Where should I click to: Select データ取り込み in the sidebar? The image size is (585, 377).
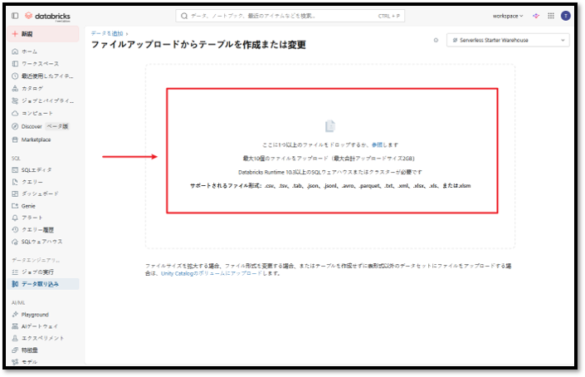coord(40,284)
